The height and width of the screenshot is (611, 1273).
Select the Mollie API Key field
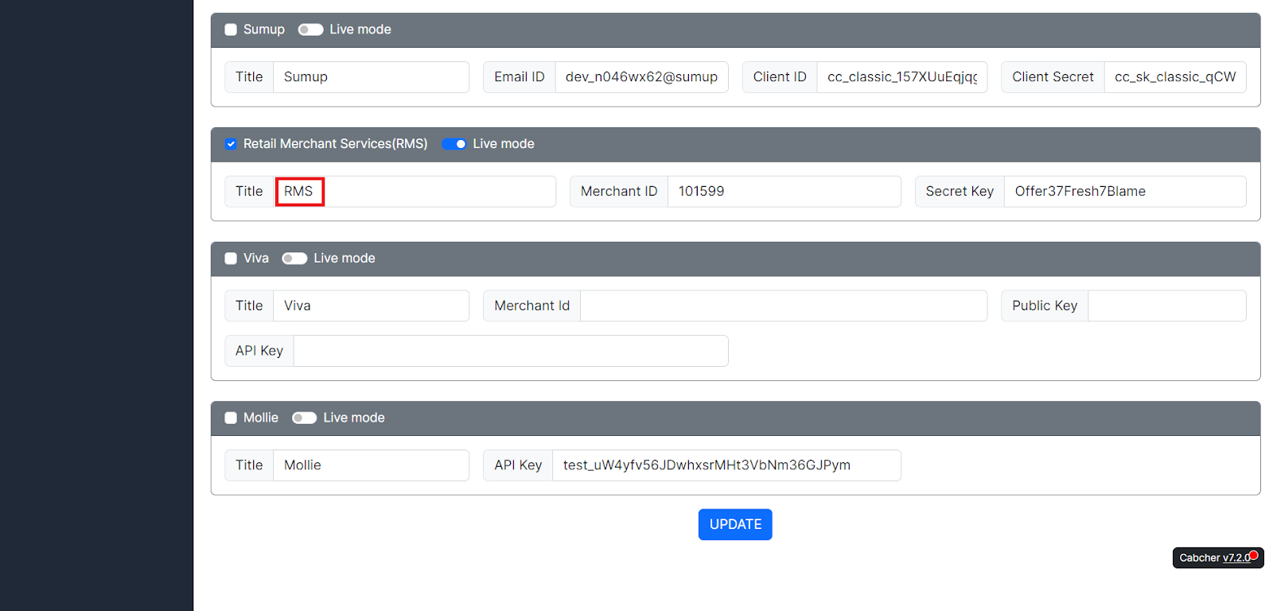pyautogui.click(x=726, y=465)
